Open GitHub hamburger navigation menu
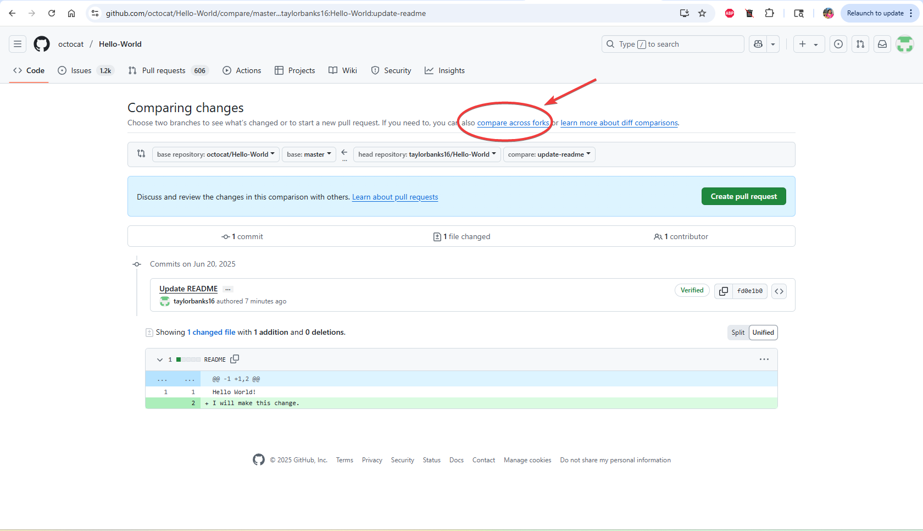Screen dimensions: 923x531 pos(18,44)
